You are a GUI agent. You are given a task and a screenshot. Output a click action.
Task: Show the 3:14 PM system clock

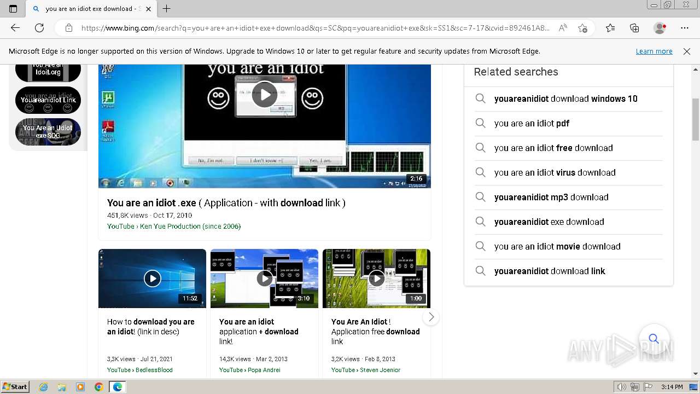pos(672,387)
